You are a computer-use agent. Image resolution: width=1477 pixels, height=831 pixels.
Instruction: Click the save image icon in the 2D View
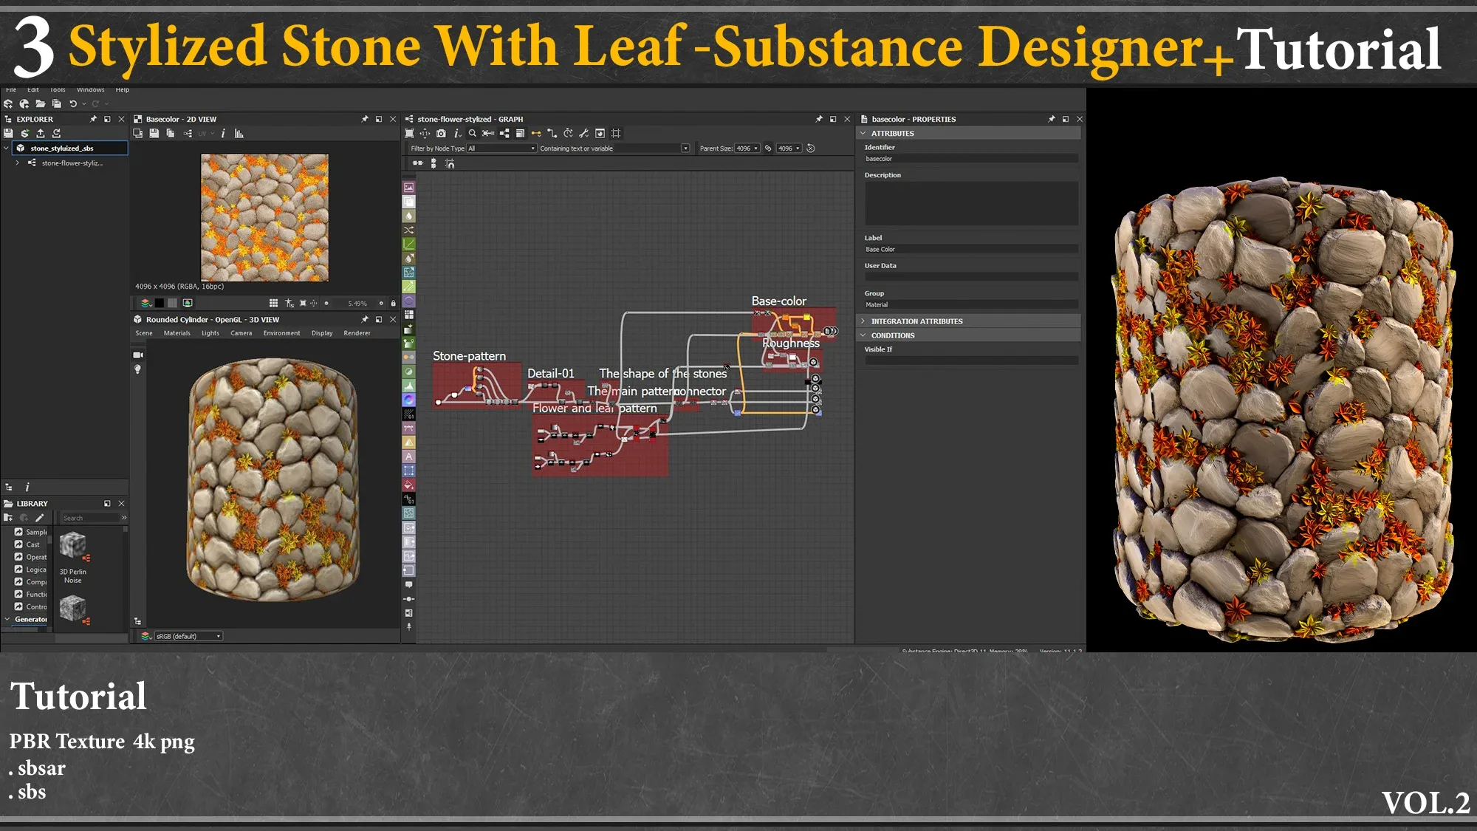(155, 134)
